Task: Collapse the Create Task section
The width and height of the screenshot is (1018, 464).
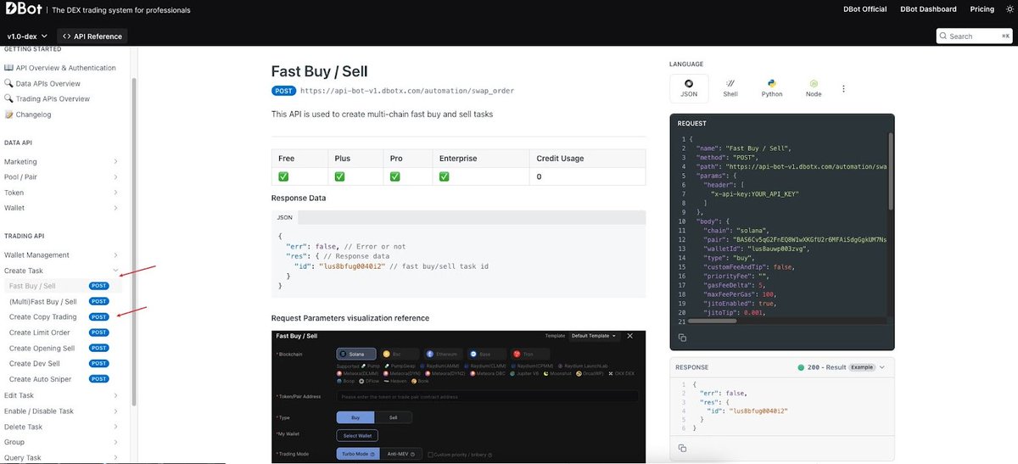Action: [61, 271]
